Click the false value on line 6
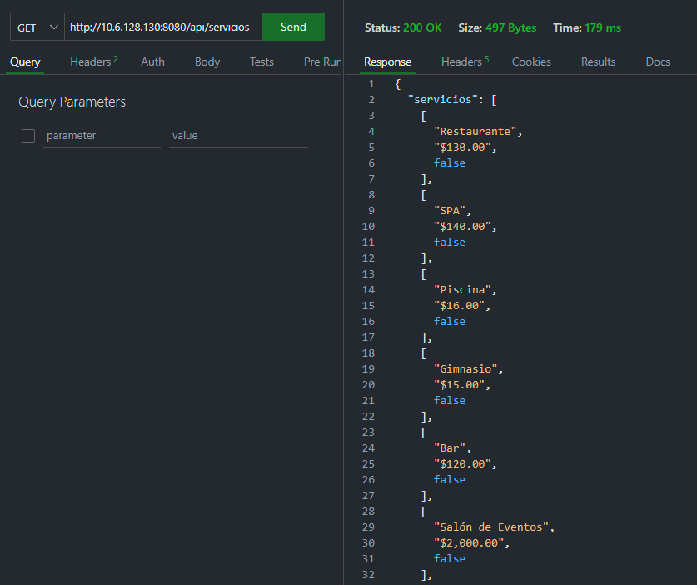The height and width of the screenshot is (585, 697). point(450,163)
